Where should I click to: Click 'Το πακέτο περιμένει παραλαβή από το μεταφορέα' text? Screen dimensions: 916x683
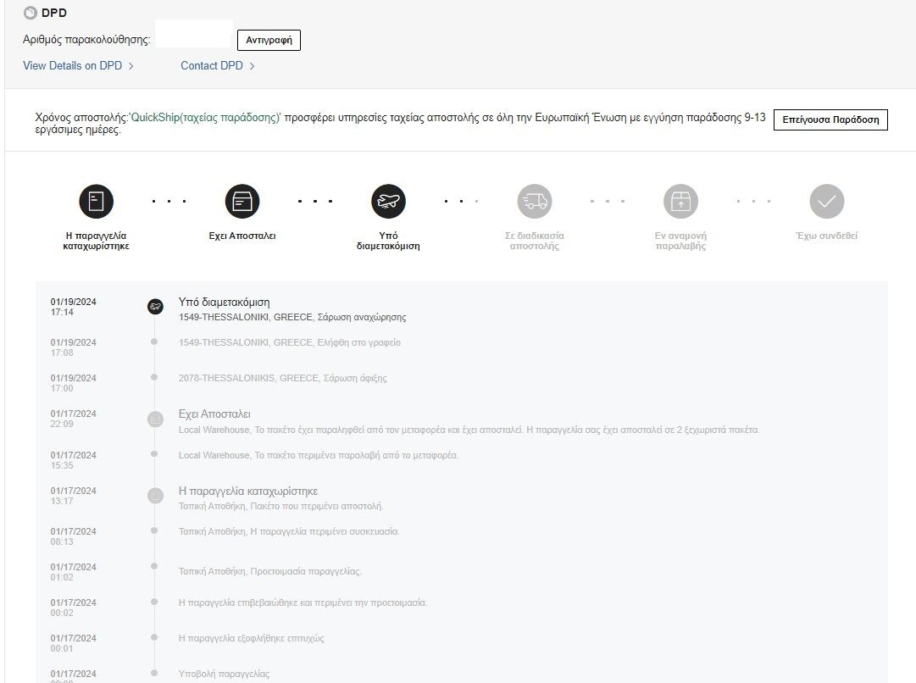pos(357,455)
